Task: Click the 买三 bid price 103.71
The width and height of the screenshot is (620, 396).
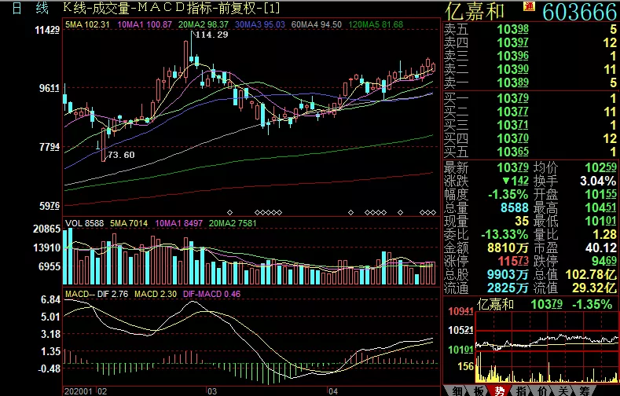Action: pos(512,125)
